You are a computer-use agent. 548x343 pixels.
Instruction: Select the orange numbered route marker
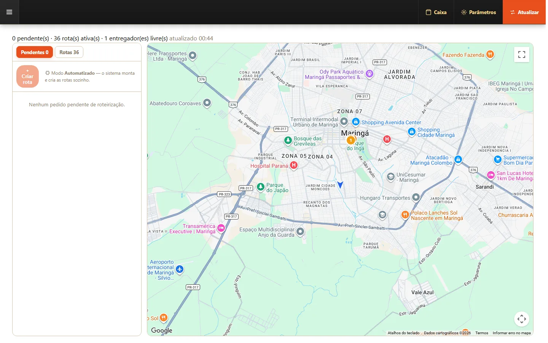tap(351, 140)
